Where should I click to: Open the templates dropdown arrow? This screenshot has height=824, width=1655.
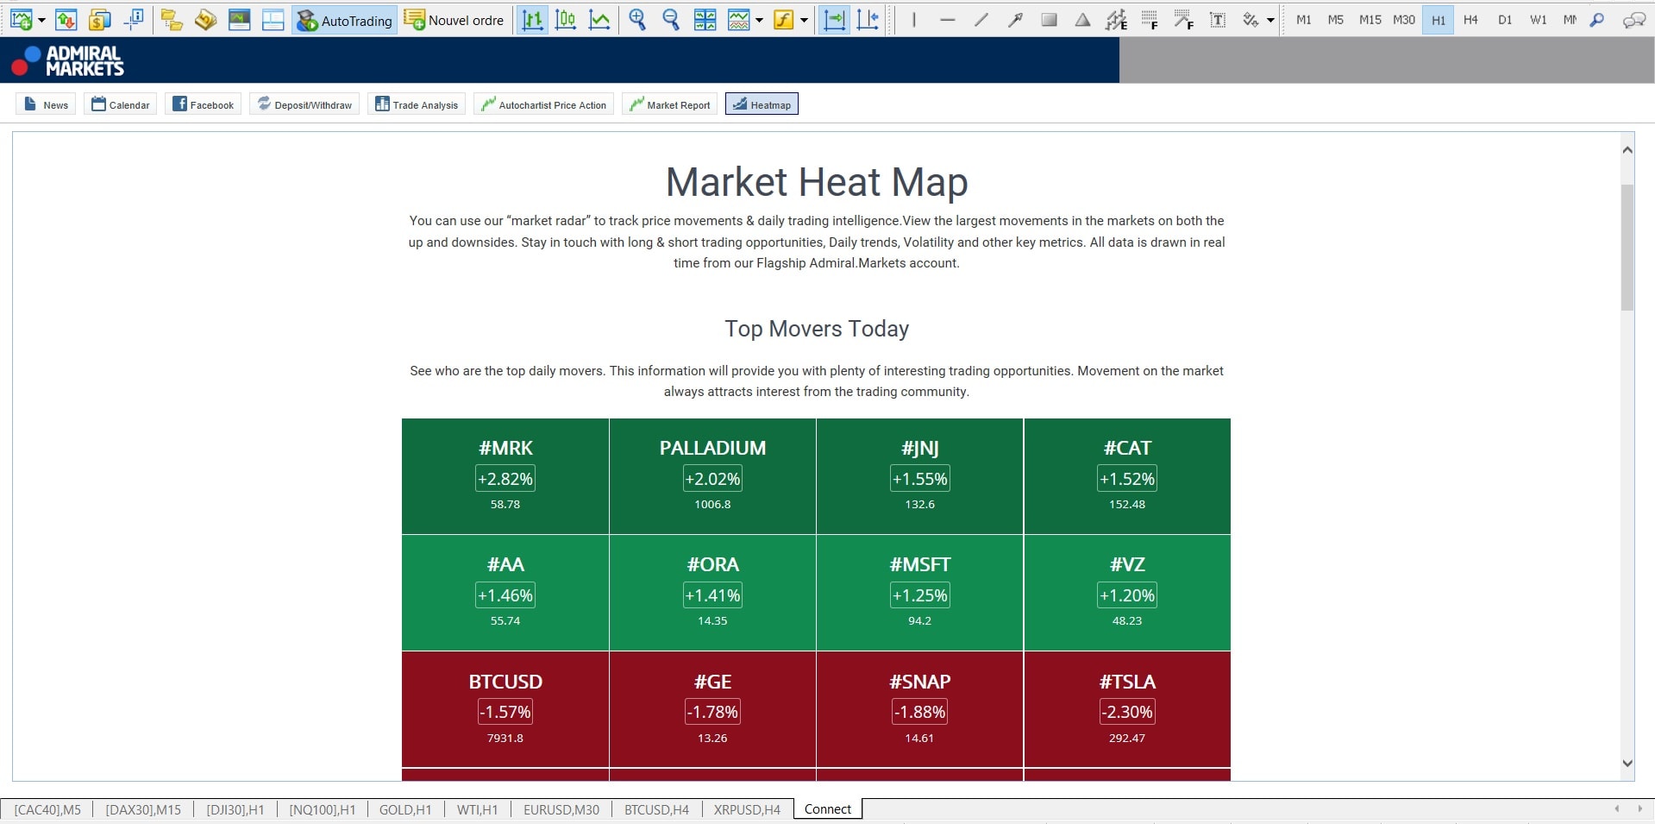(804, 21)
